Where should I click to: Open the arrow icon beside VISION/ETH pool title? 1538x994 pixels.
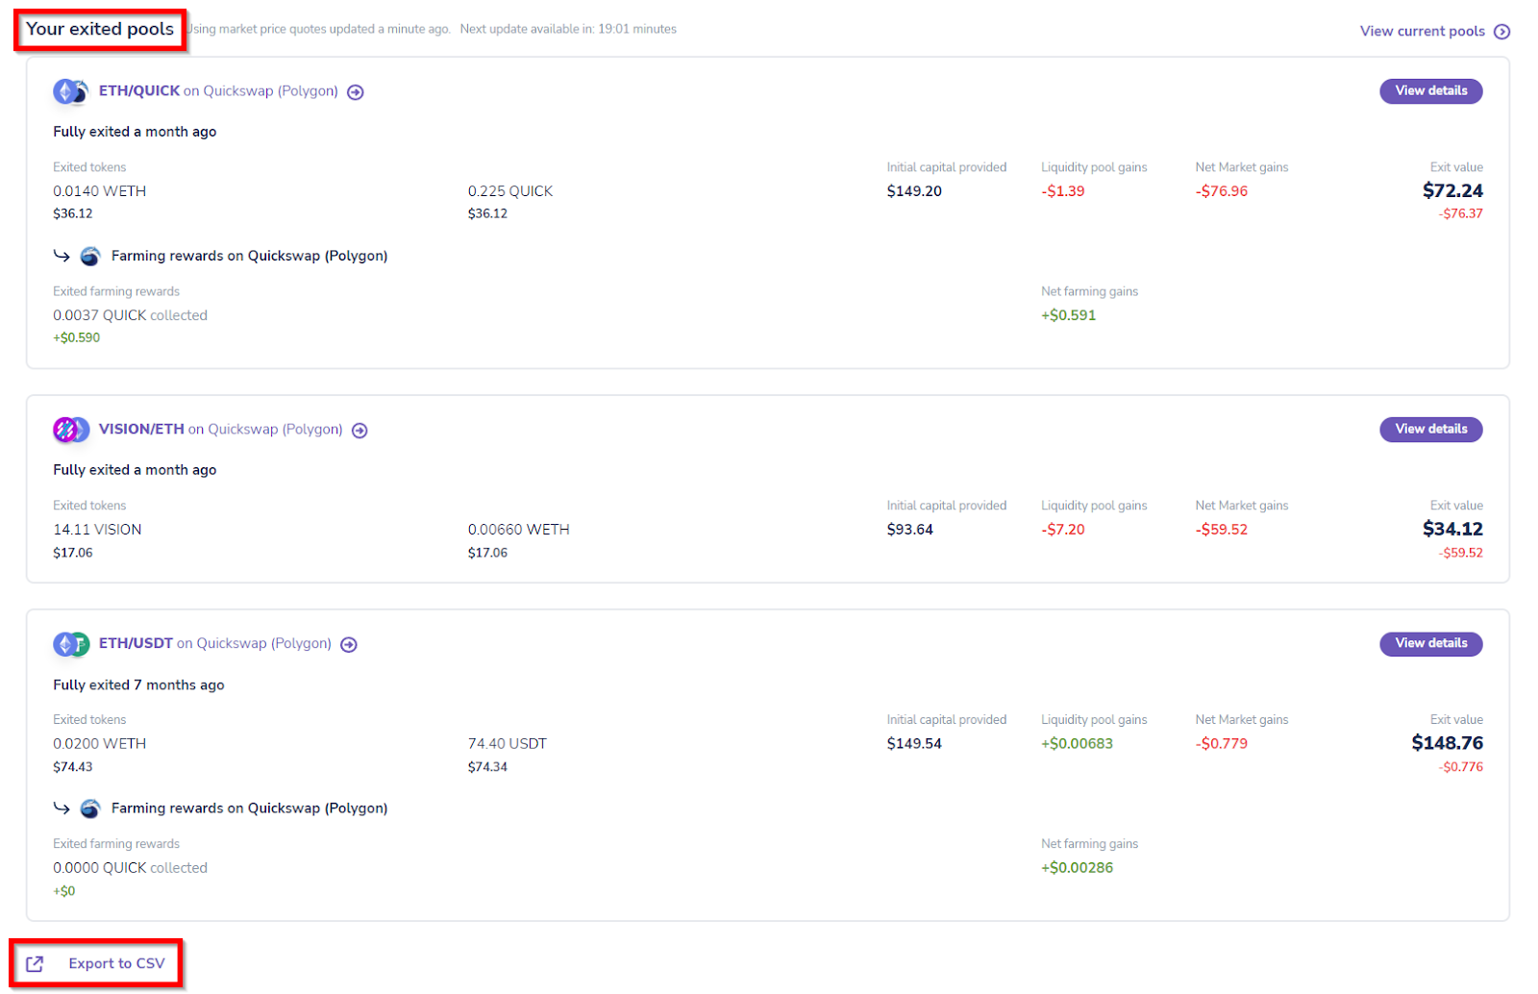point(360,431)
